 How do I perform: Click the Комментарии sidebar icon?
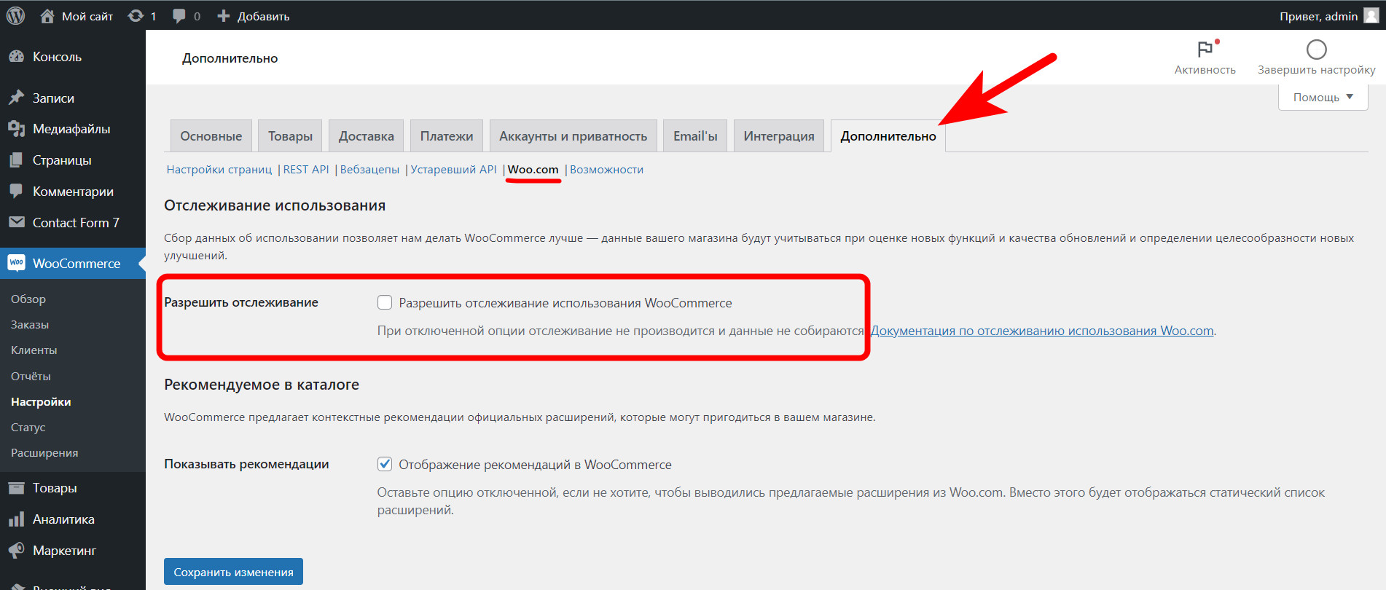point(16,192)
